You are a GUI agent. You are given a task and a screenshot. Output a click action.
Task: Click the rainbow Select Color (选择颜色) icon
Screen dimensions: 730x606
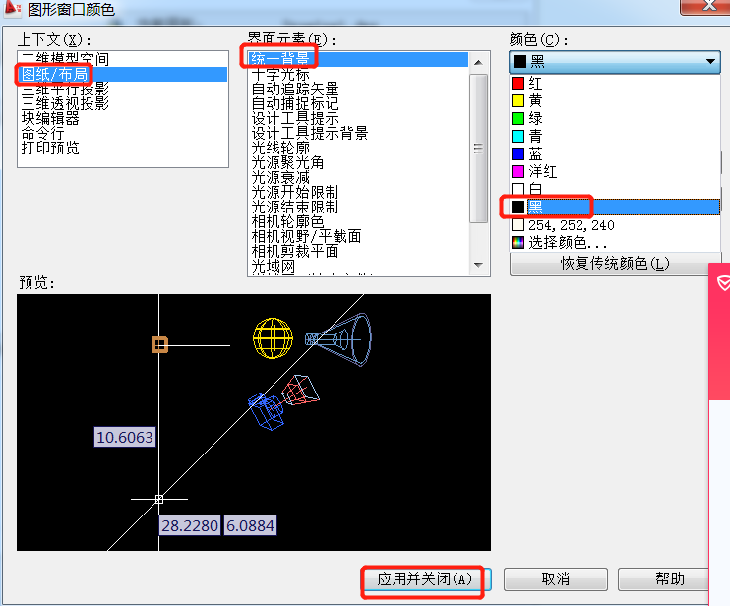[x=518, y=242]
